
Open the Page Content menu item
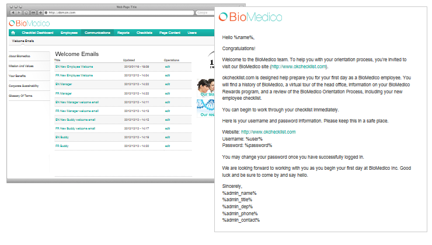tap(170, 33)
